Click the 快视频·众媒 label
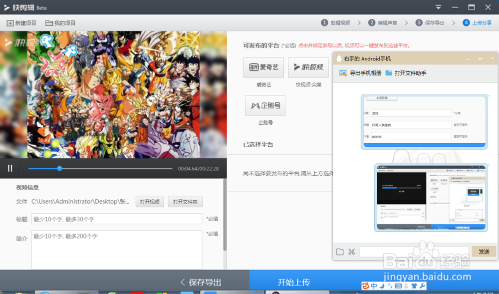Viewport: 499px width, 294px height. point(308,85)
